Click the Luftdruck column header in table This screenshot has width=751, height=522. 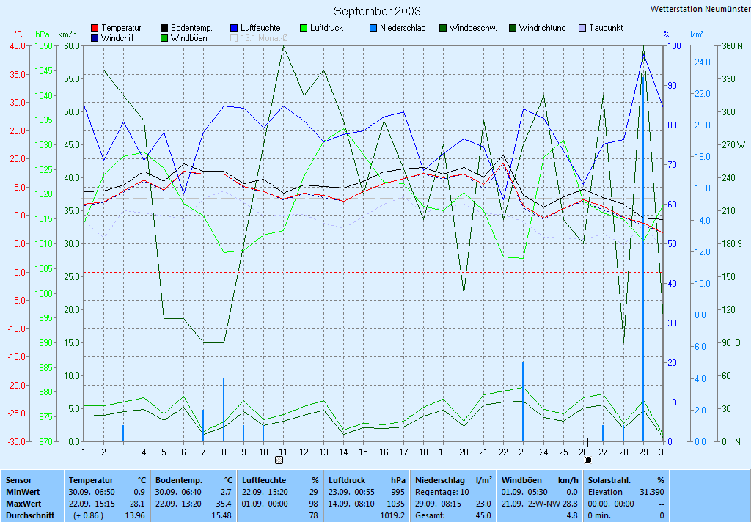348,480
